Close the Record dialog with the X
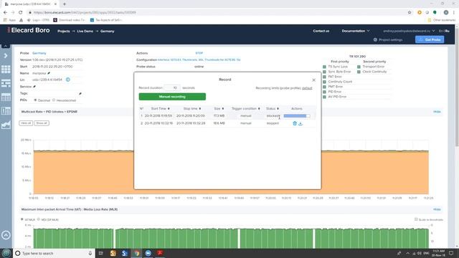 click(x=314, y=80)
